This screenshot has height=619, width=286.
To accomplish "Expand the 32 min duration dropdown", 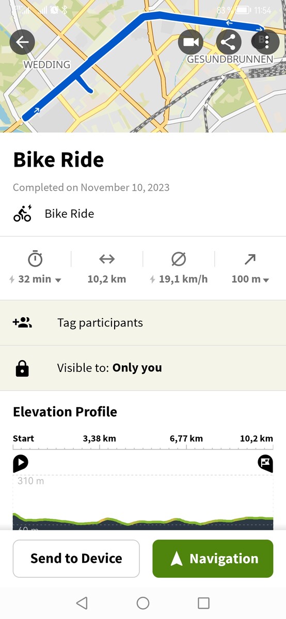I will 35,279.
